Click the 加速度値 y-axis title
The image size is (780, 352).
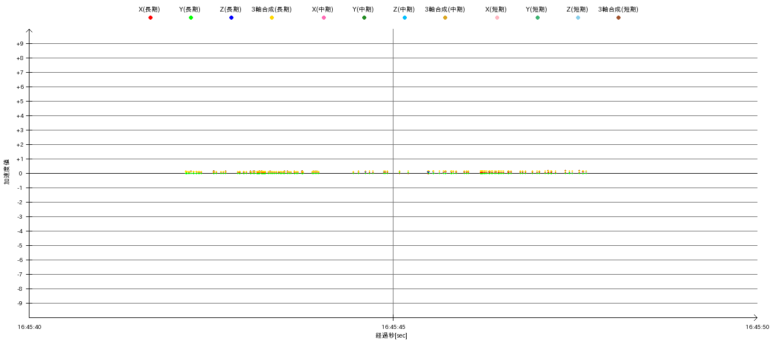7,171
